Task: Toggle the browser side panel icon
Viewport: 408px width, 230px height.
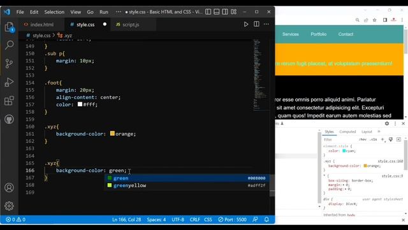Action: pyautogui.click(x=385, y=20)
